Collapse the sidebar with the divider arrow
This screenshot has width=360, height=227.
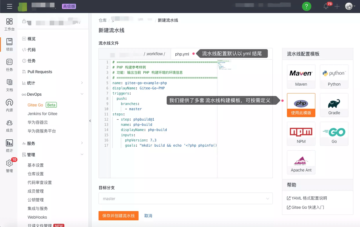pyautogui.click(x=90, y=121)
